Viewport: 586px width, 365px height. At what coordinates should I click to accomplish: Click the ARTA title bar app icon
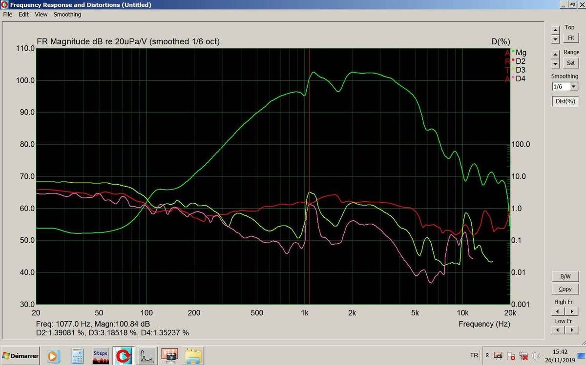coord(5,5)
